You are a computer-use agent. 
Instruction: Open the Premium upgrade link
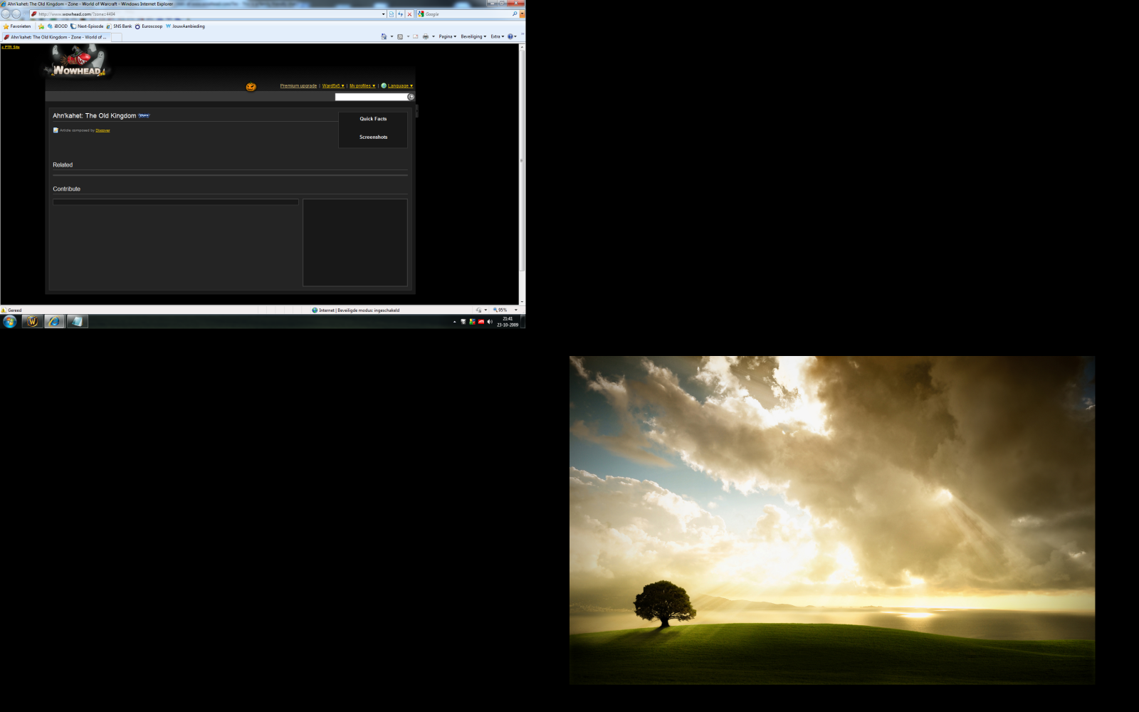(298, 85)
